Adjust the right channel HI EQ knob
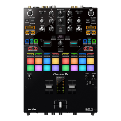Screen dimensions: 121x121 [x=70, y=13]
